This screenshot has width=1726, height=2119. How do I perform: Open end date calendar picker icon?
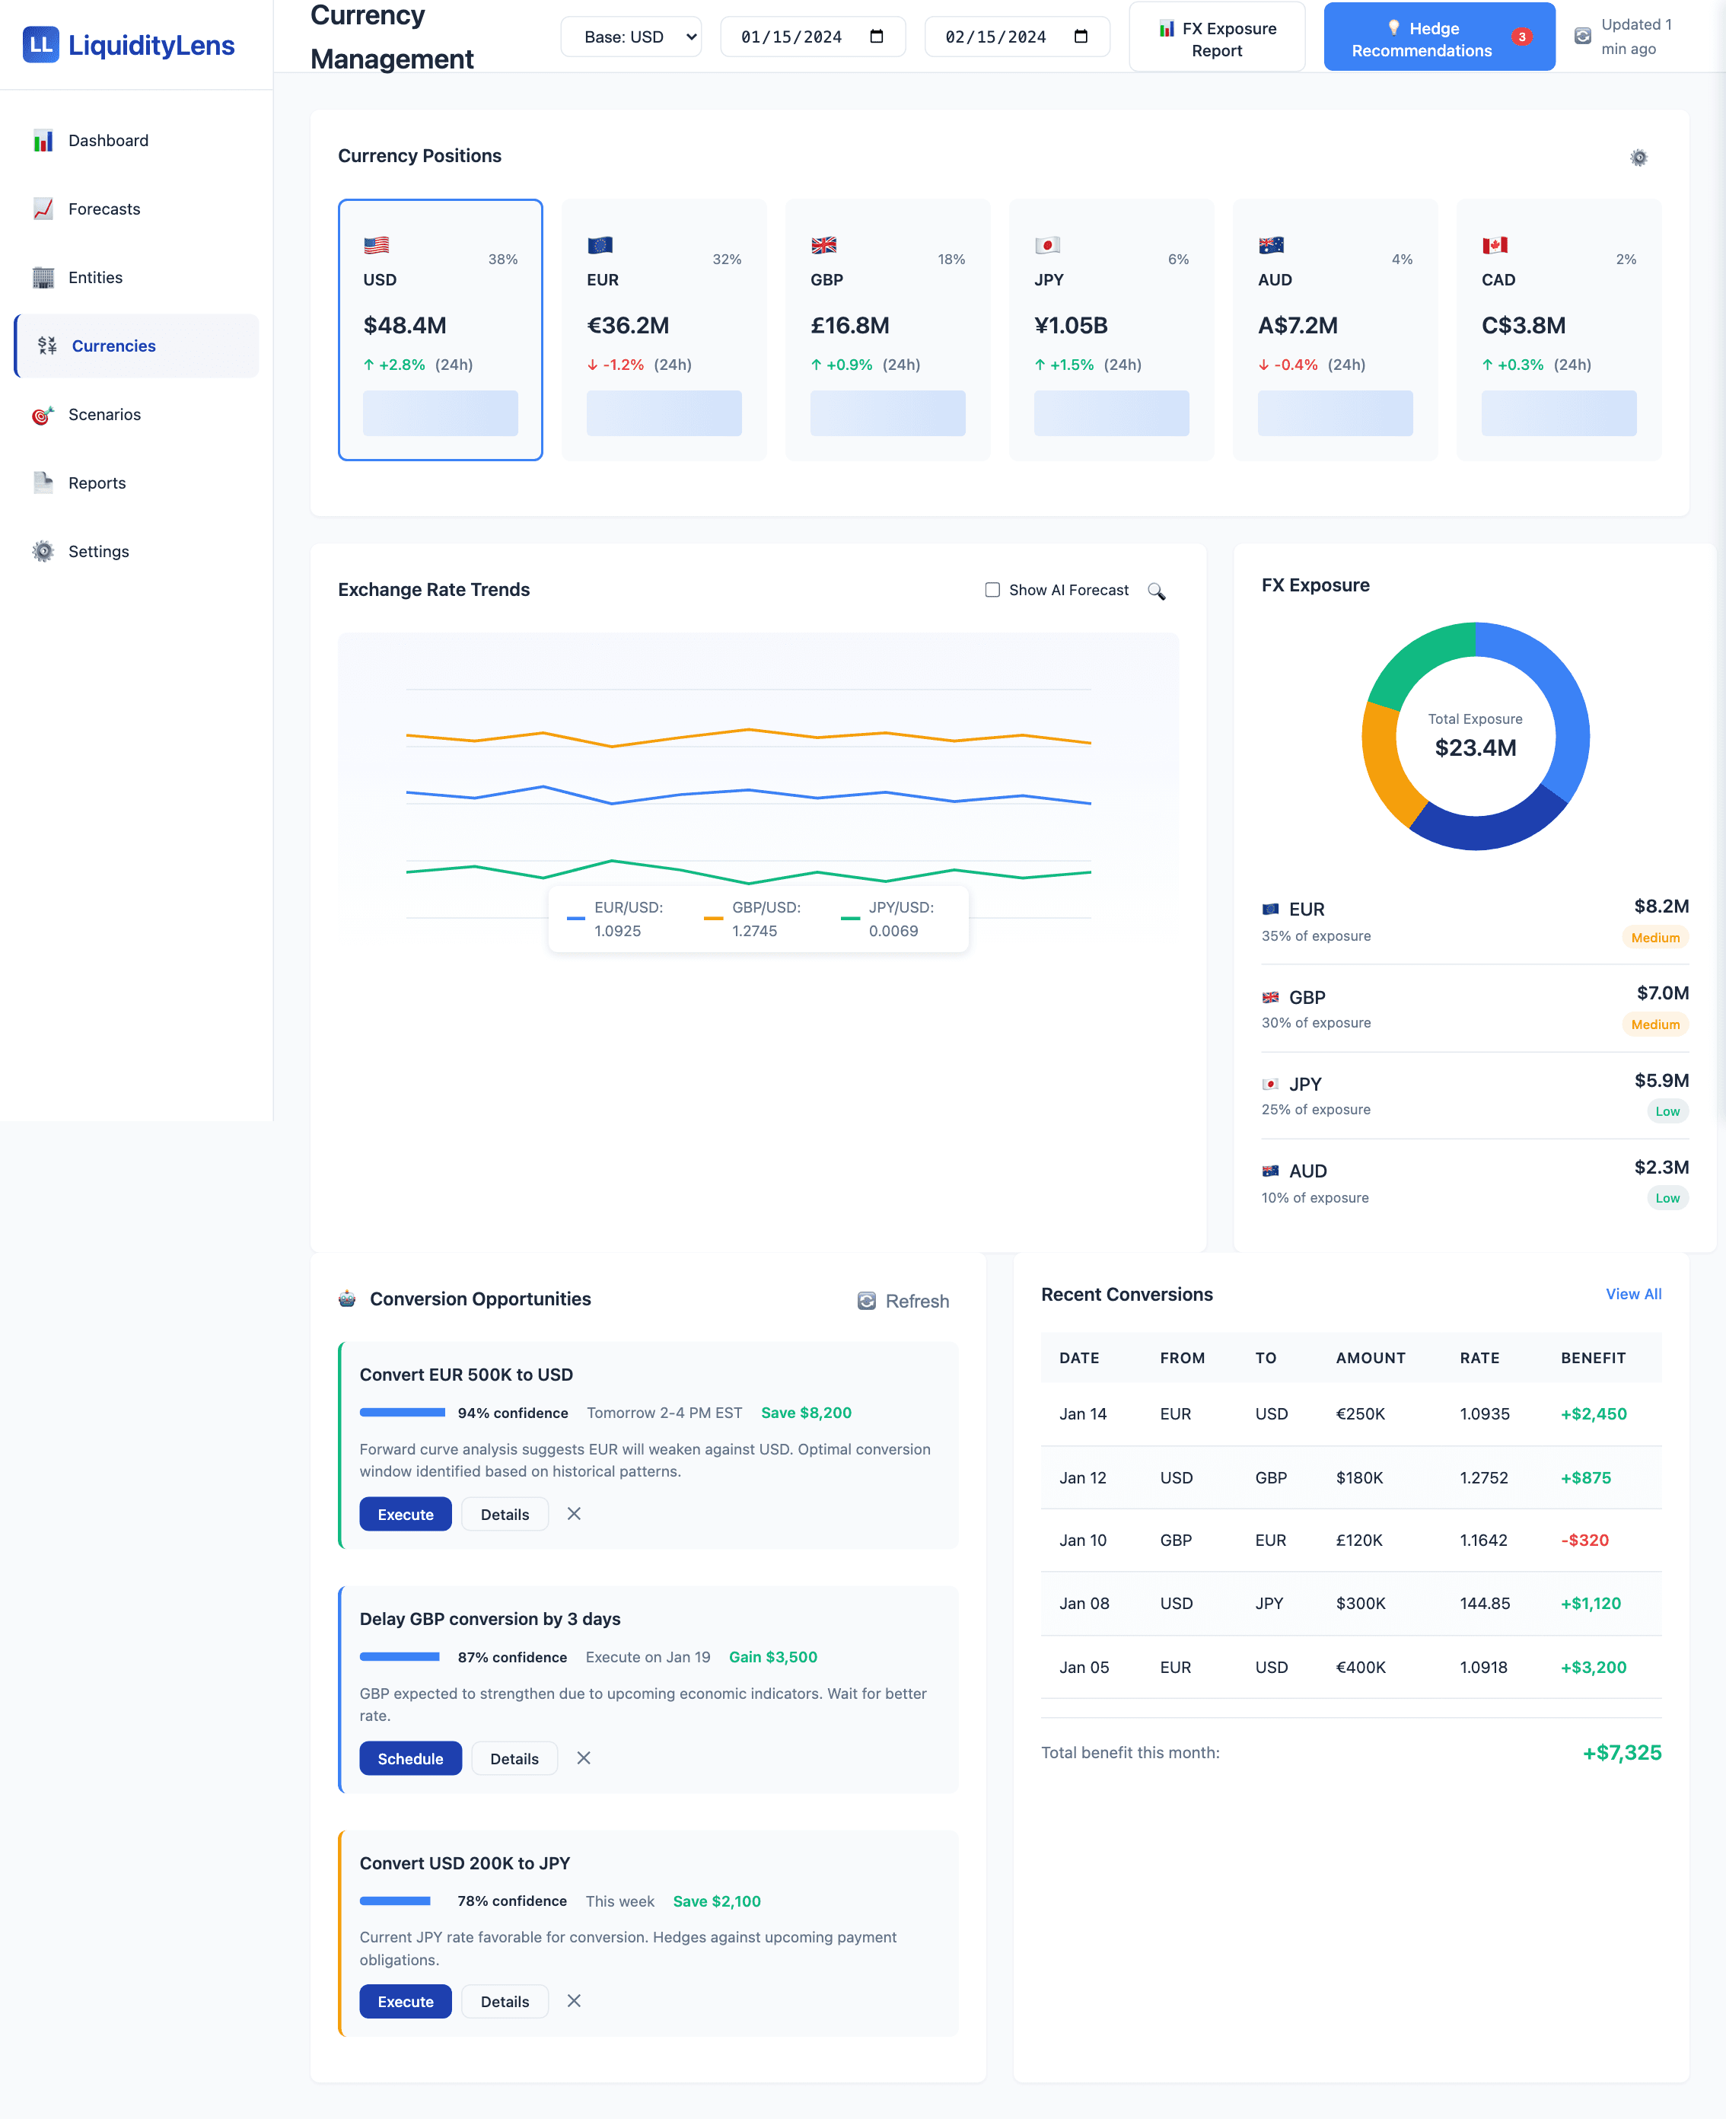point(1081,37)
